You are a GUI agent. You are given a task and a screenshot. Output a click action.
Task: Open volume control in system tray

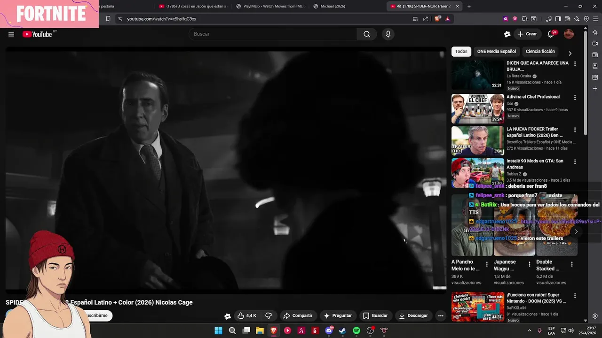tap(571, 330)
